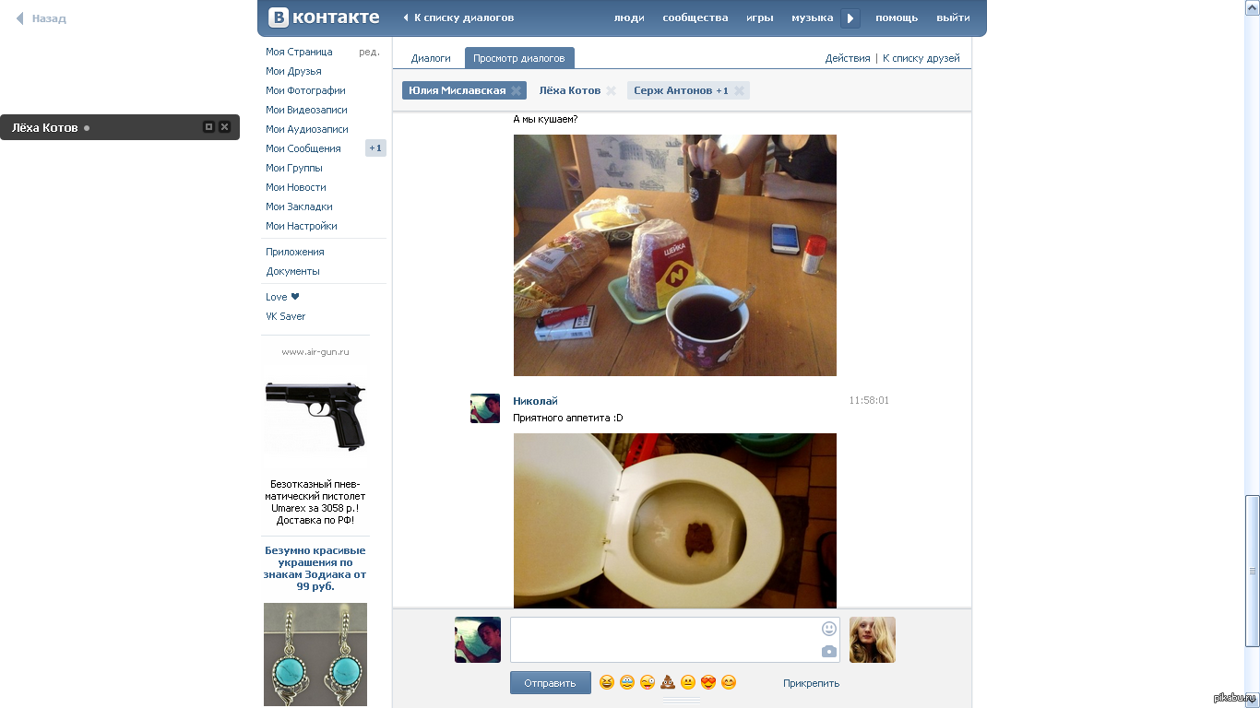Go back via the Назад arrow
1260x708 pixels.
pyautogui.click(x=42, y=18)
